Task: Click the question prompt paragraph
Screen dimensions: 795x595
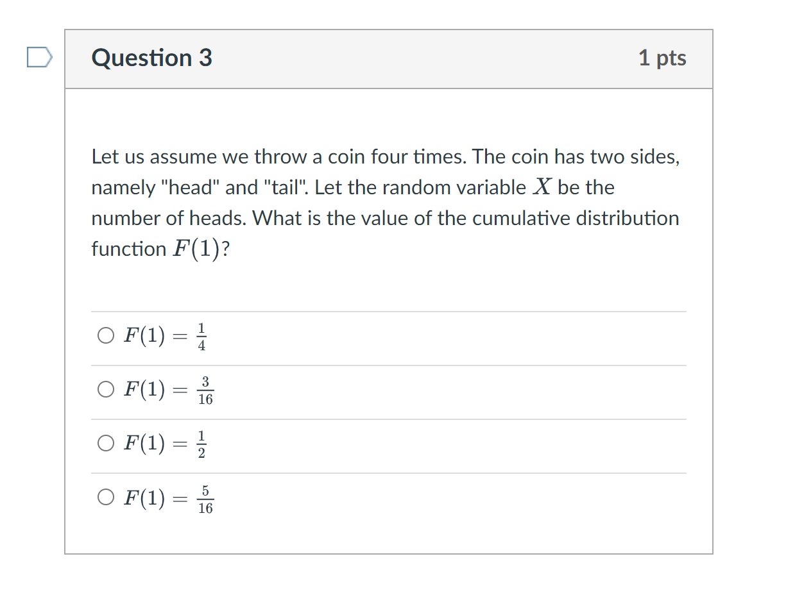Action: coord(385,202)
